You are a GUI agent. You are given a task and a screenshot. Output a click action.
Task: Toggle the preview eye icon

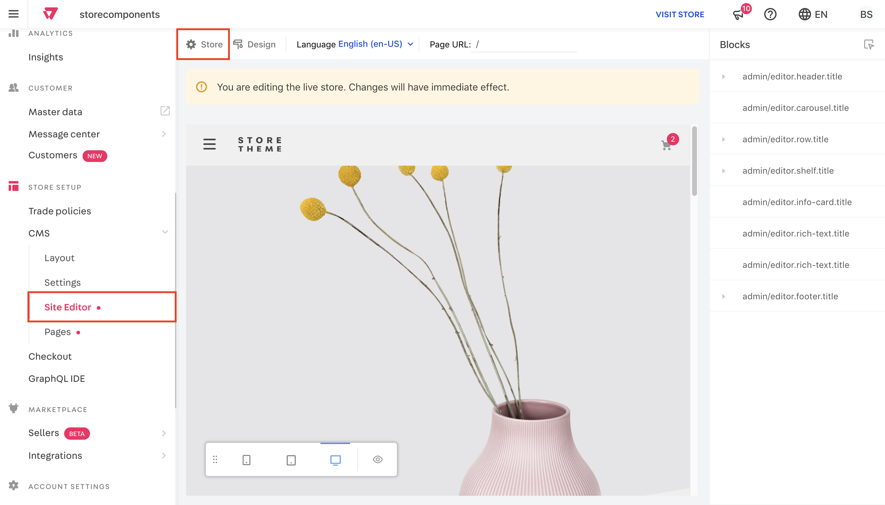377,459
